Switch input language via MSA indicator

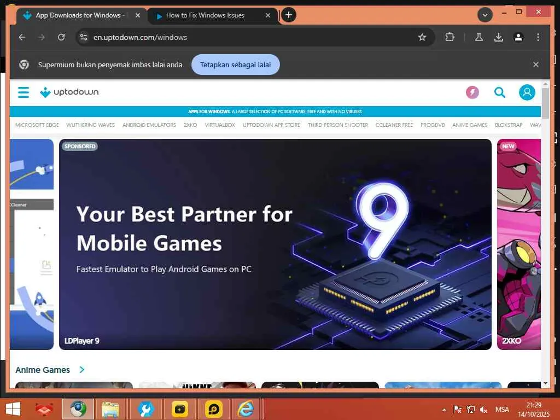502,410
